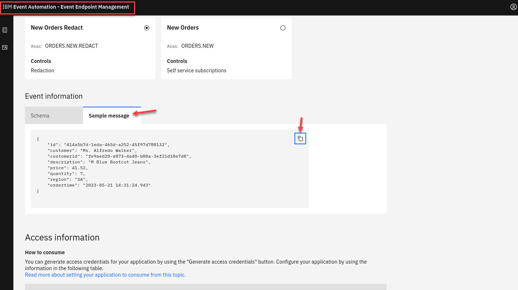518x290 pixels.
Task: Click inside the sample message JSON block
Action: (x=145, y=166)
